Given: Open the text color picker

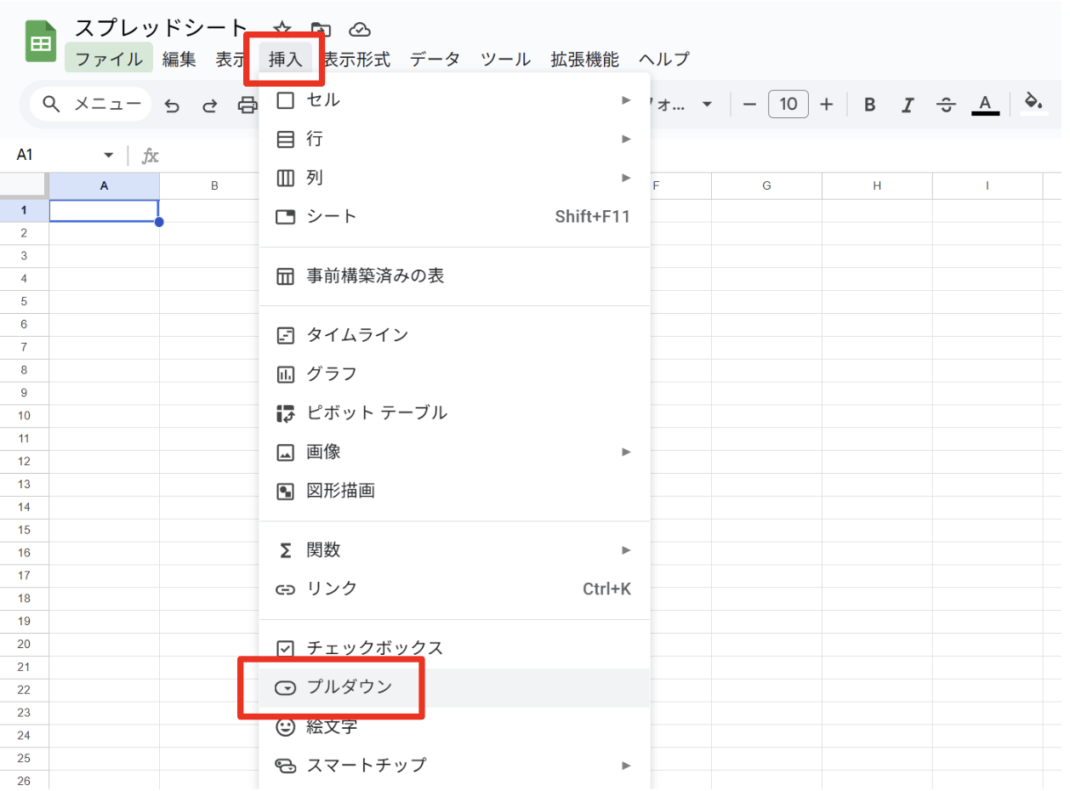Looking at the screenshot, I should tap(985, 104).
